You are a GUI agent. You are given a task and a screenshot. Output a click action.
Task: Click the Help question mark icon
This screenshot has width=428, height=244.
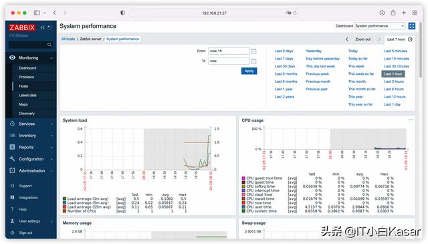[12, 209]
